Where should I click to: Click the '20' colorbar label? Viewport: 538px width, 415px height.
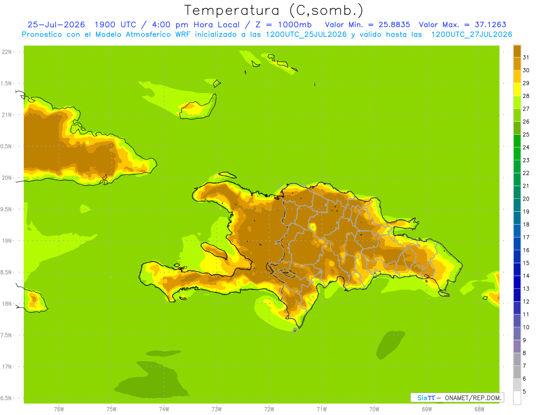pyautogui.click(x=526, y=199)
